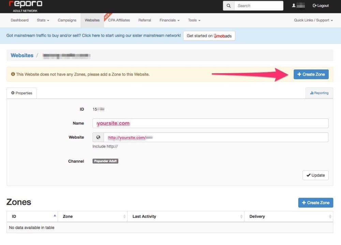The image size is (341, 245).
Task: Click the Popunder Adult channel badge
Action: [x=105, y=161]
